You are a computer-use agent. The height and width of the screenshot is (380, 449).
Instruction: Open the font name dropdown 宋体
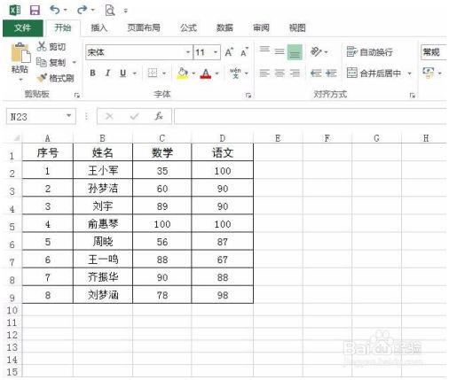pyautogui.click(x=188, y=52)
